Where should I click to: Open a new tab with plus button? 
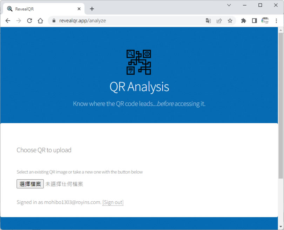point(92,9)
